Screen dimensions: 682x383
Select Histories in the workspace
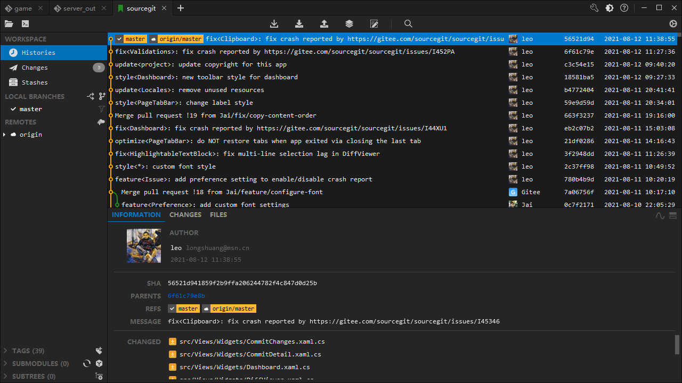pyautogui.click(x=54, y=53)
